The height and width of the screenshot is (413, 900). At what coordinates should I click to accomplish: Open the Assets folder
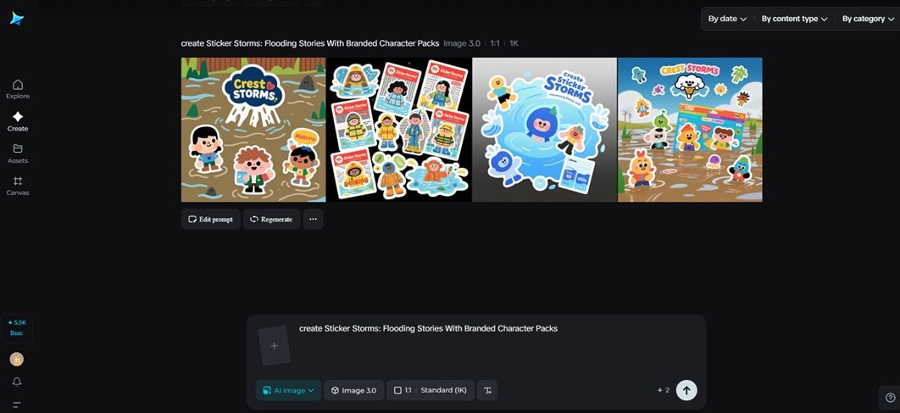tap(18, 153)
